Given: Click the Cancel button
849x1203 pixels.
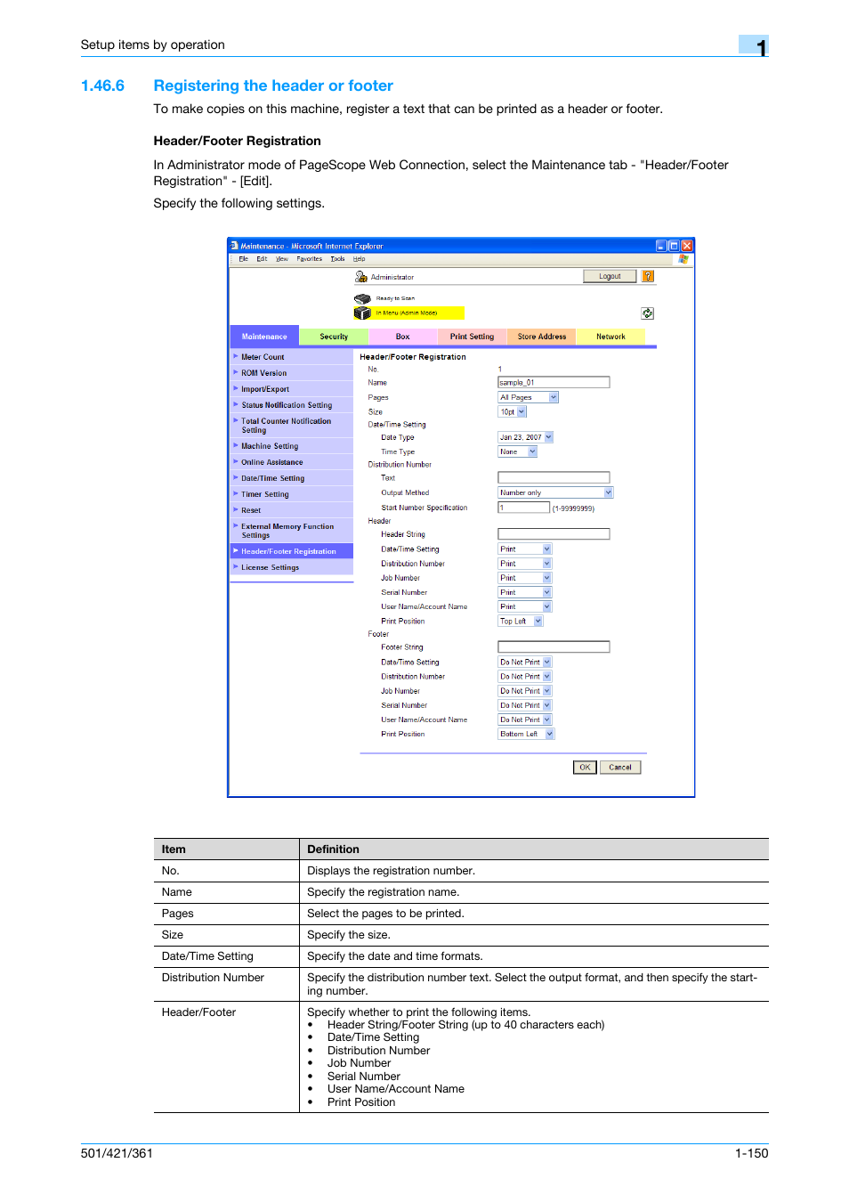Looking at the screenshot, I should 620,767.
